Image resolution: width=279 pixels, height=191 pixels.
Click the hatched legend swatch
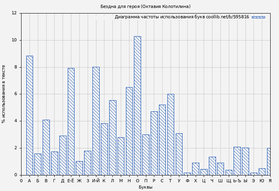(258, 17)
